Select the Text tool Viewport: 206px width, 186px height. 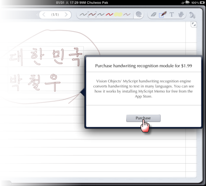pos(172,14)
